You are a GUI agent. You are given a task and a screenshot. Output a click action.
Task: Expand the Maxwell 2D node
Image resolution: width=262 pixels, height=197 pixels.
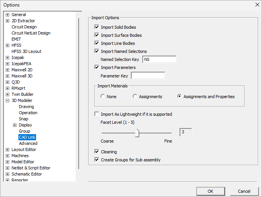tap(7, 70)
